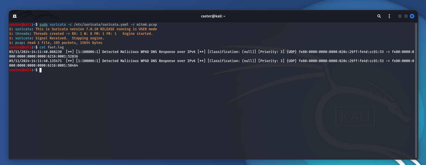Click the 'Engine started.' message

point(138,34)
